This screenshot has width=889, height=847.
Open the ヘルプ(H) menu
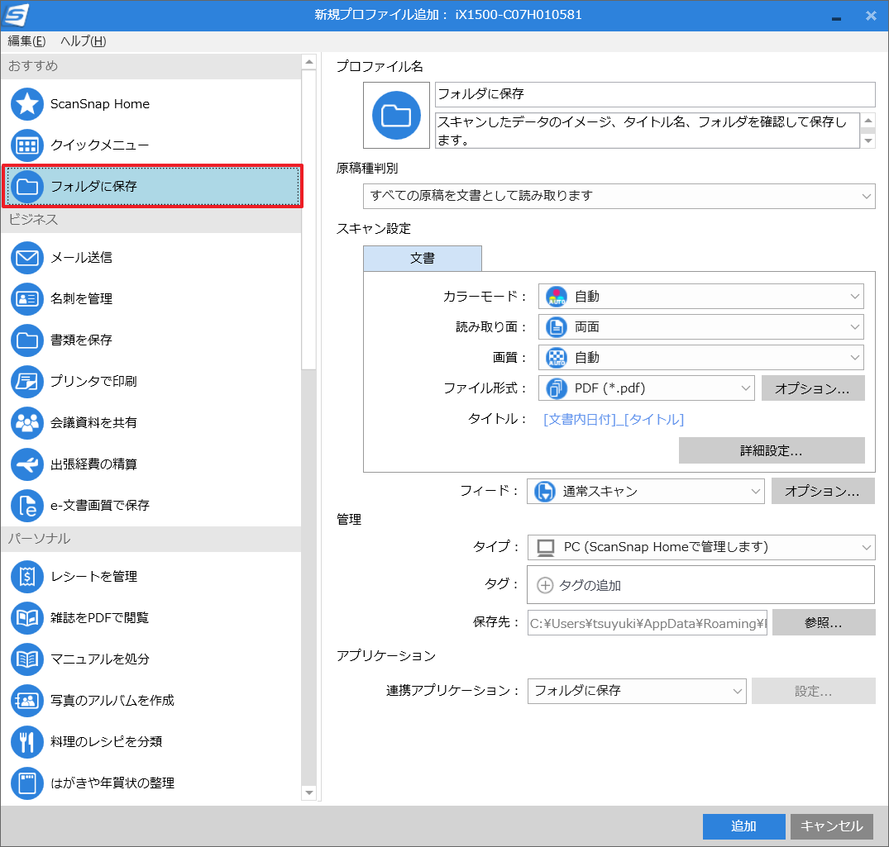point(84,41)
